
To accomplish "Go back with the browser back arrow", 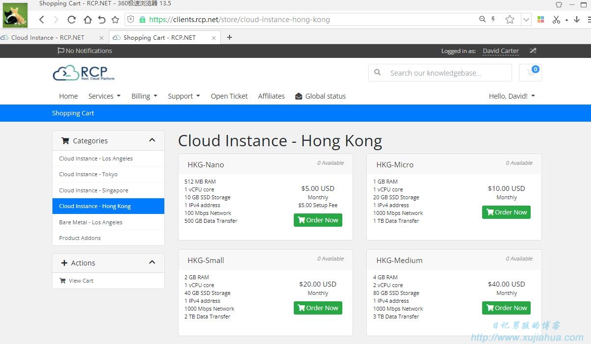I will (42, 20).
